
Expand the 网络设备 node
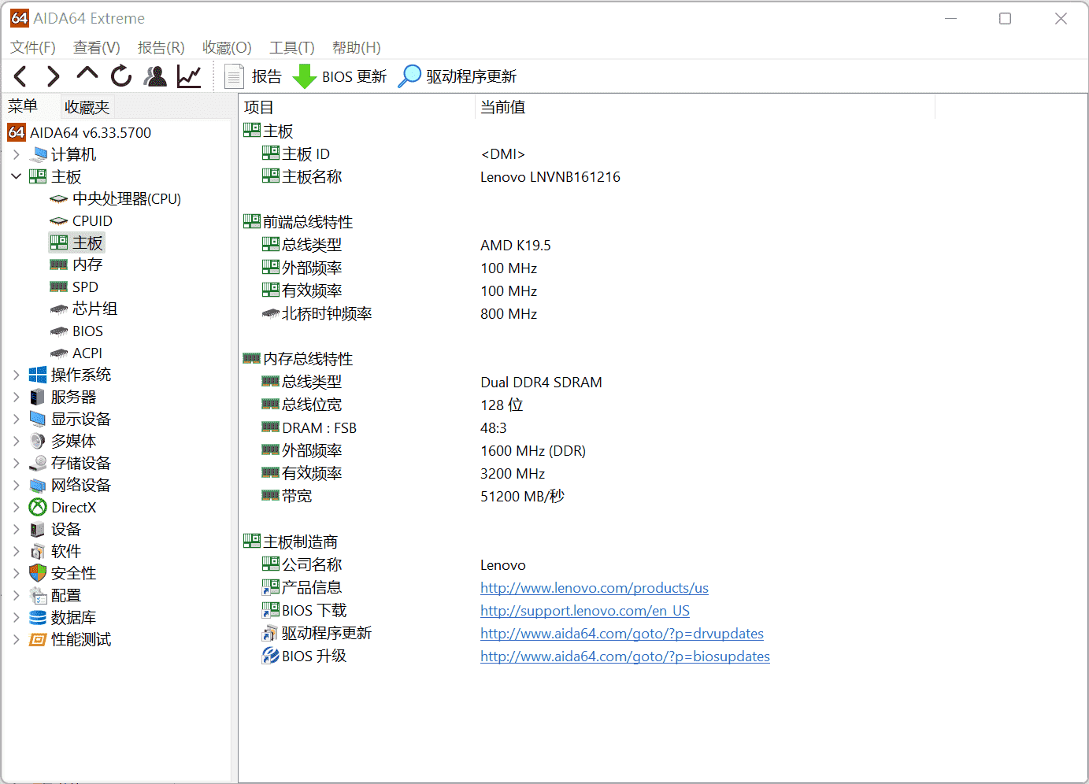click(x=17, y=485)
